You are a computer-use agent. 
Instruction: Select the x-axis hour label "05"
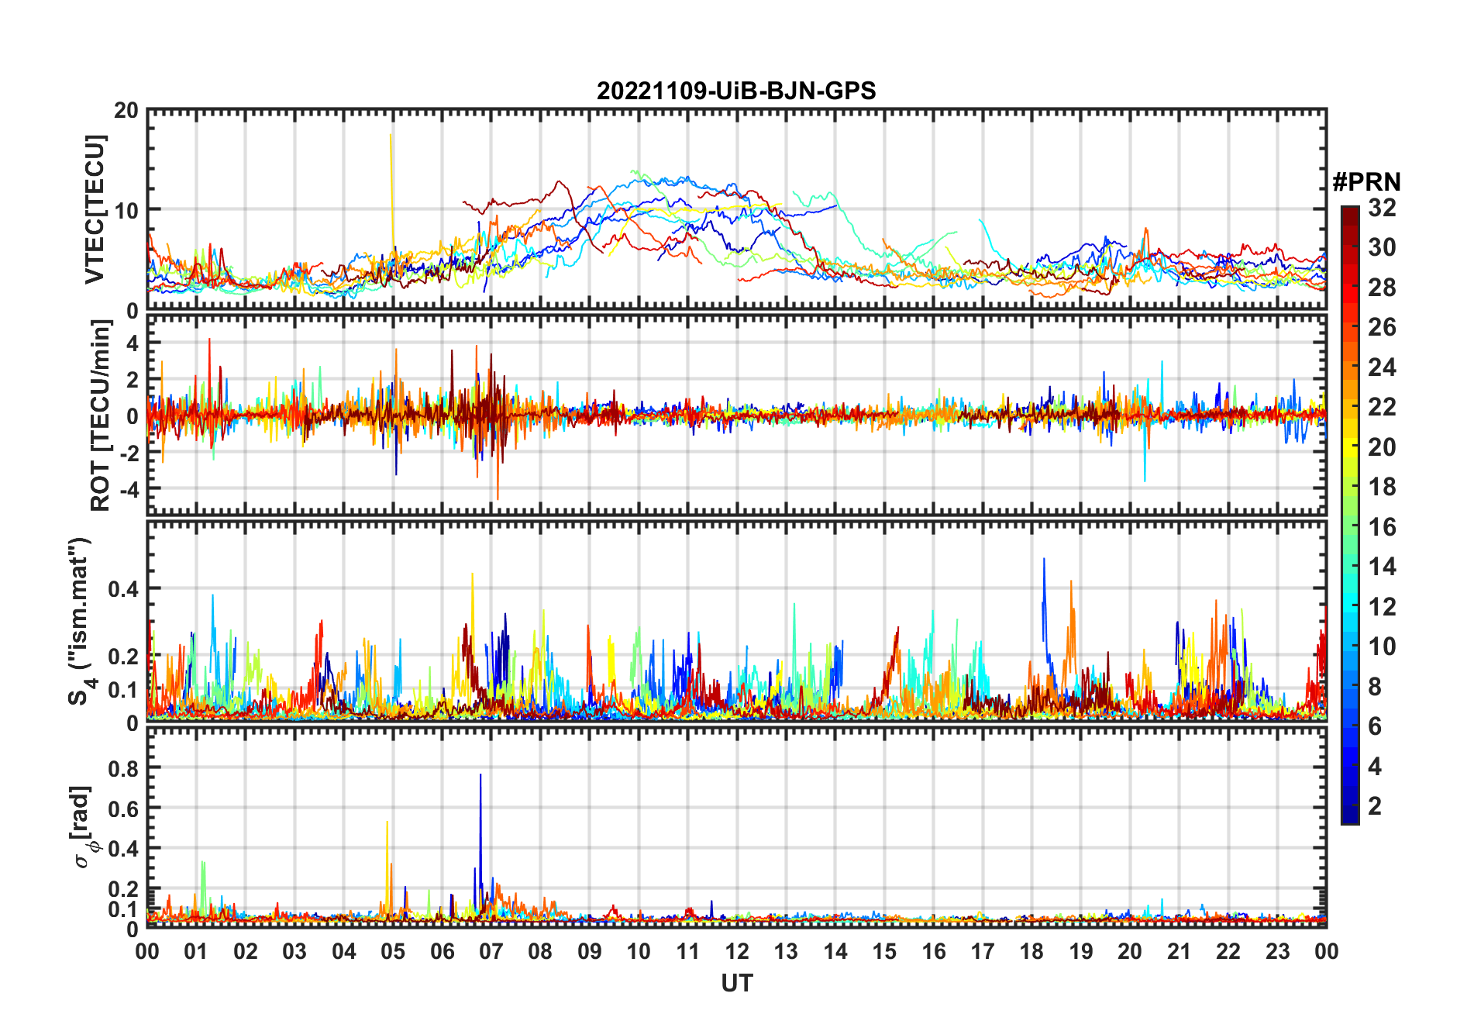click(x=393, y=951)
